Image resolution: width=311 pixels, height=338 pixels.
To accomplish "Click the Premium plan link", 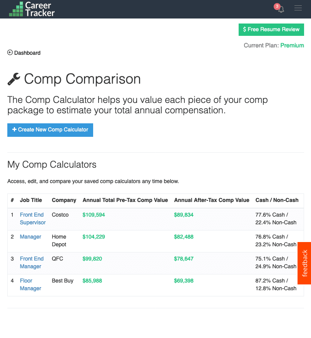I will pos(292,45).
